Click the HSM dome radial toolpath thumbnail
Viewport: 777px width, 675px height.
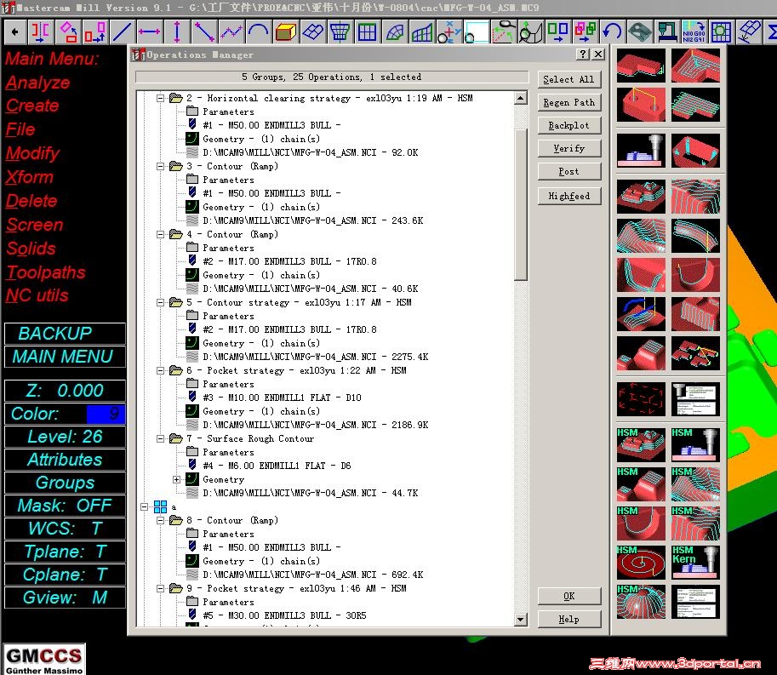point(641,601)
